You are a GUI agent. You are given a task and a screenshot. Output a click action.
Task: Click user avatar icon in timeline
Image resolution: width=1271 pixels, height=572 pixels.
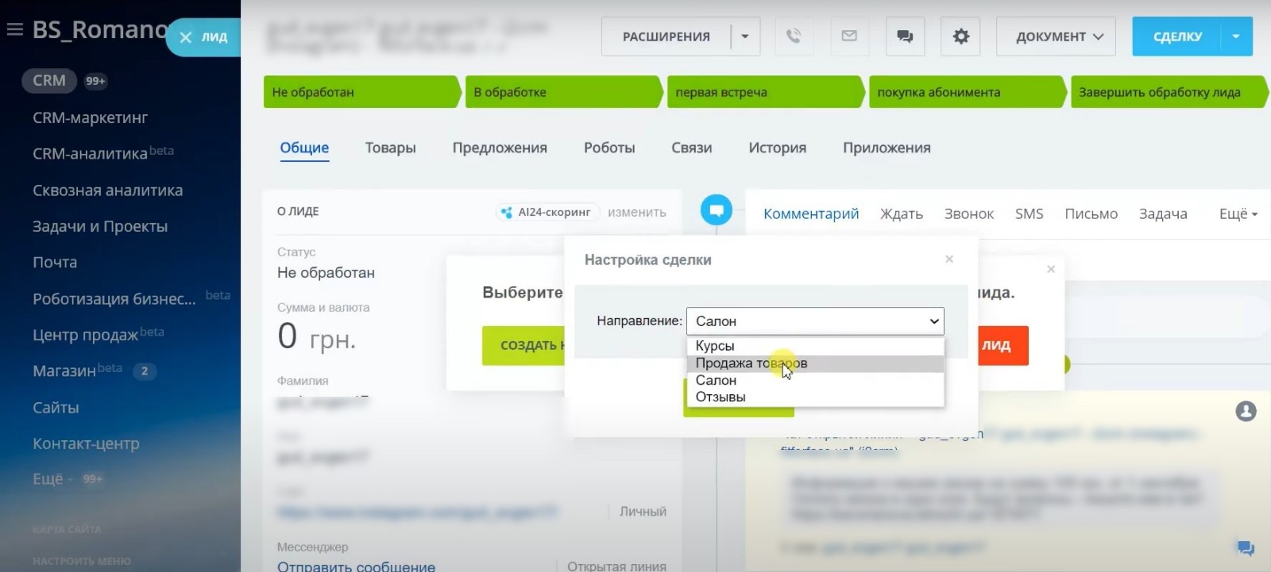click(1246, 411)
